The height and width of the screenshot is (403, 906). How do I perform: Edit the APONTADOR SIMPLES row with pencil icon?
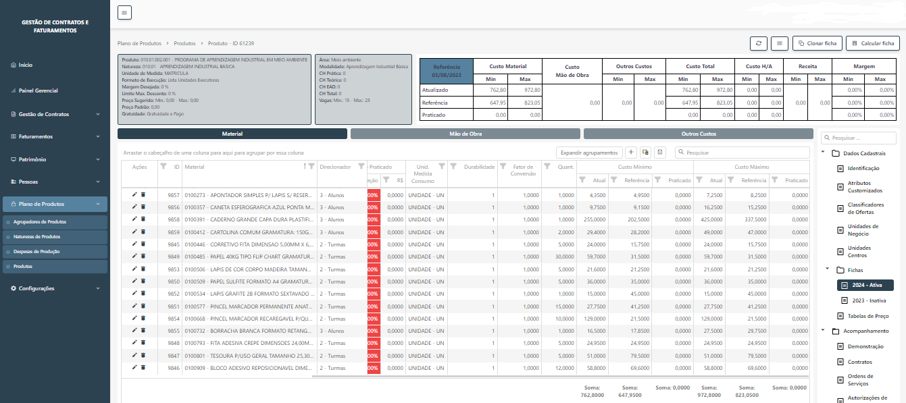(x=134, y=194)
